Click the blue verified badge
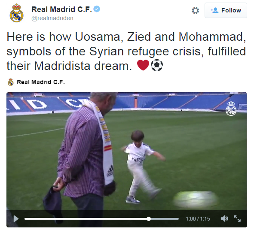 click(97, 9)
